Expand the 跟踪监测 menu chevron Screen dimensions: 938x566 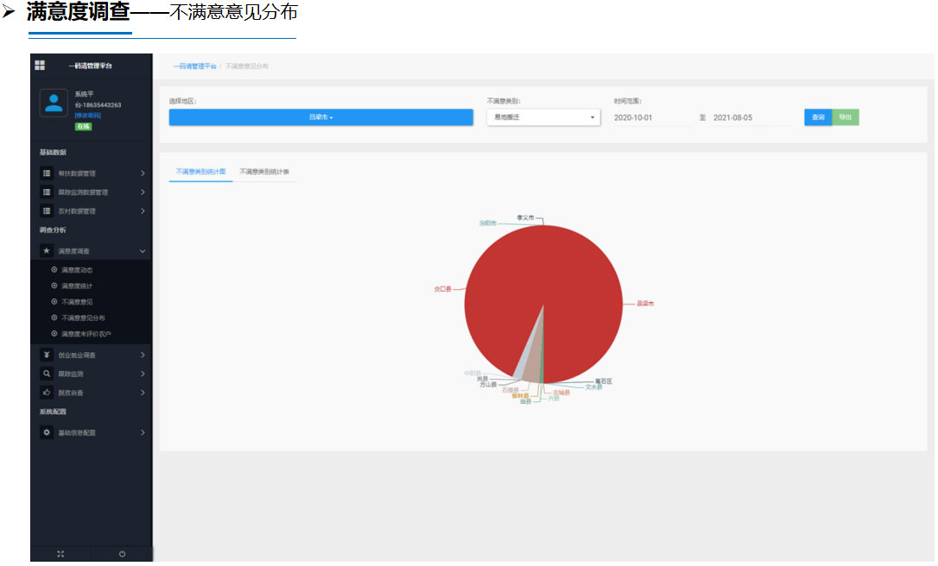(x=143, y=374)
